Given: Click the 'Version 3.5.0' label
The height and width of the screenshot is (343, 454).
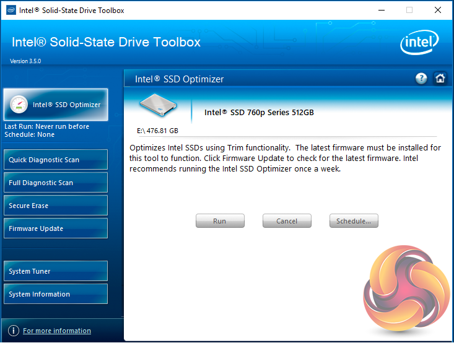Looking at the screenshot, I should point(25,61).
